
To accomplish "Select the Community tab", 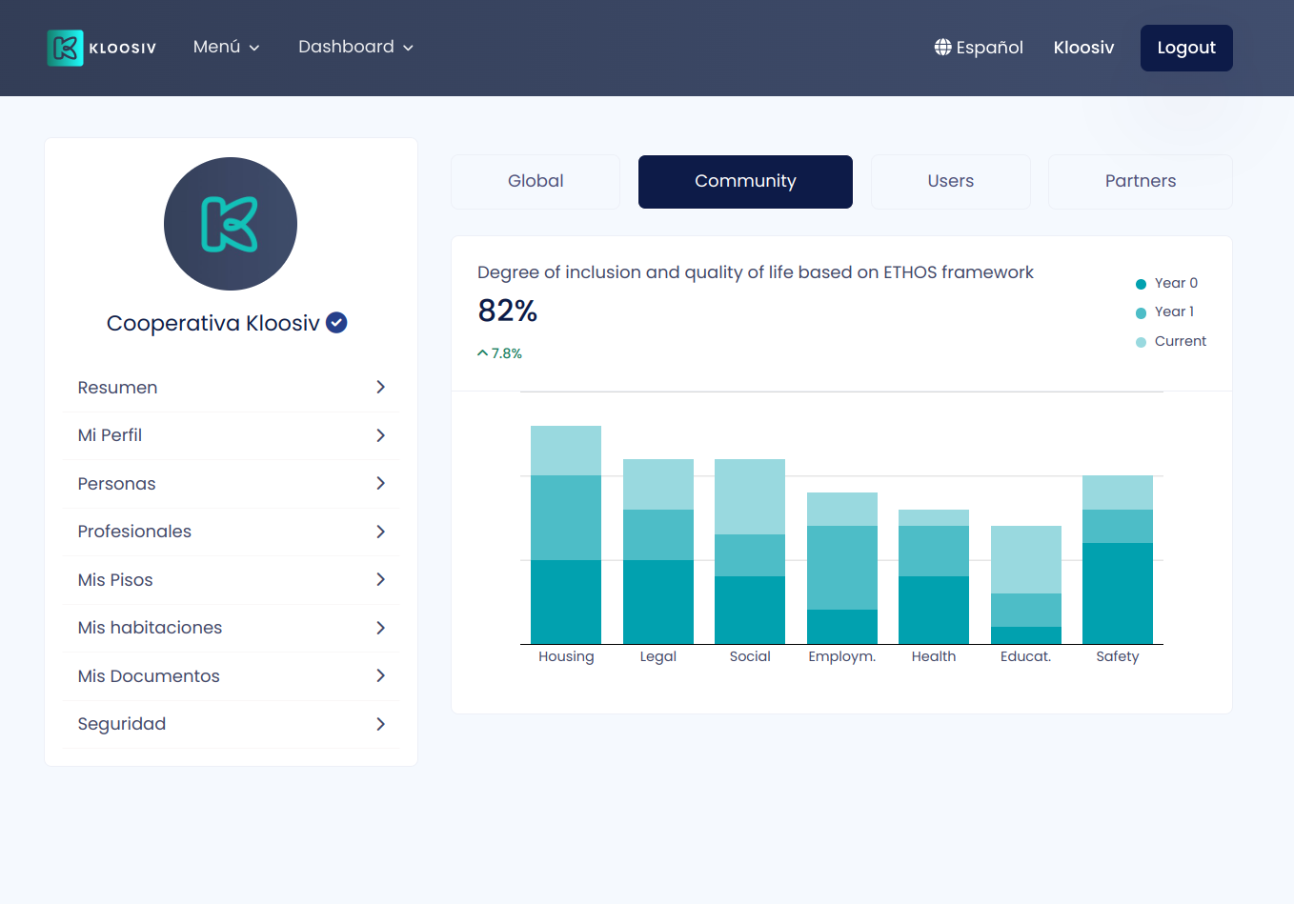I will click(745, 182).
